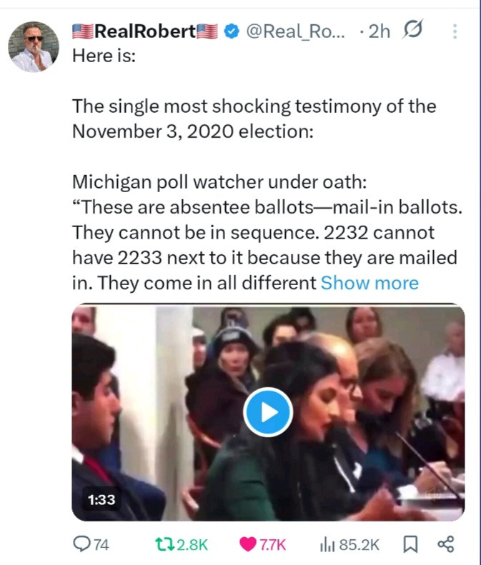Image resolution: width=481 pixels, height=565 pixels.
Task: Expand post text with Show more
Action: 370,283
